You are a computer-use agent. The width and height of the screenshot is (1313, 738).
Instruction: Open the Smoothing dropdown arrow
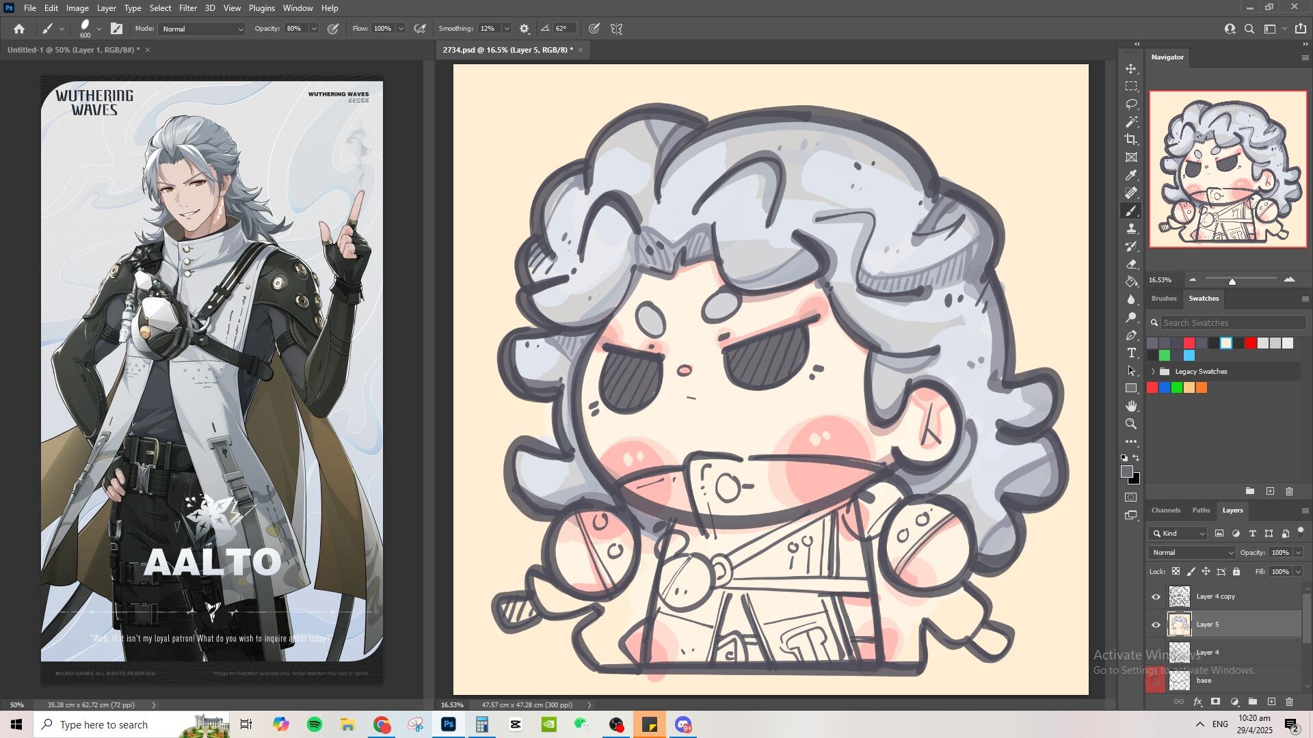pos(507,29)
